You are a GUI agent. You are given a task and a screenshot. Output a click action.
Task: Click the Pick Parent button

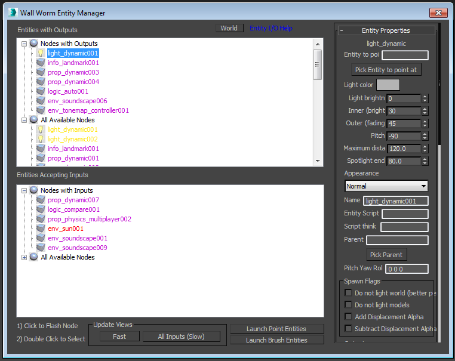click(386, 255)
